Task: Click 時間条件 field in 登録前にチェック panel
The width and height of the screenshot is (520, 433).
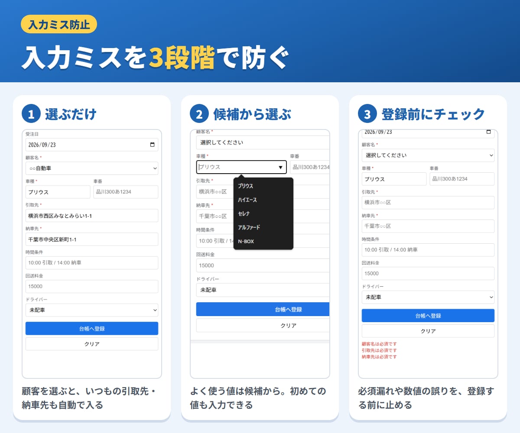Action: tap(428, 250)
